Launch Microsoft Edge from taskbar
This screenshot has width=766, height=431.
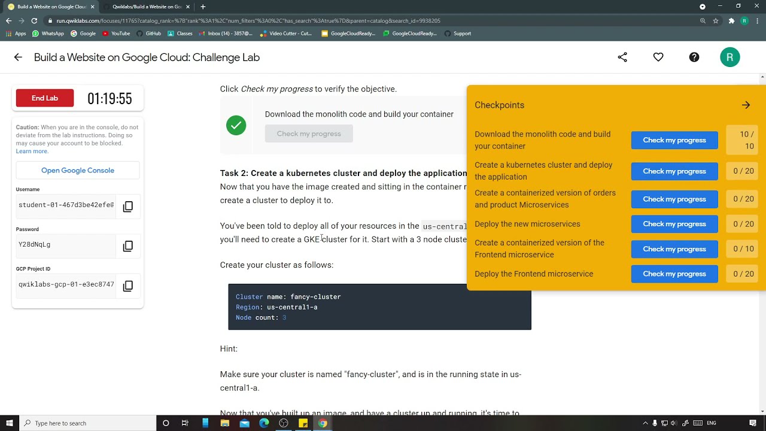pos(264,423)
